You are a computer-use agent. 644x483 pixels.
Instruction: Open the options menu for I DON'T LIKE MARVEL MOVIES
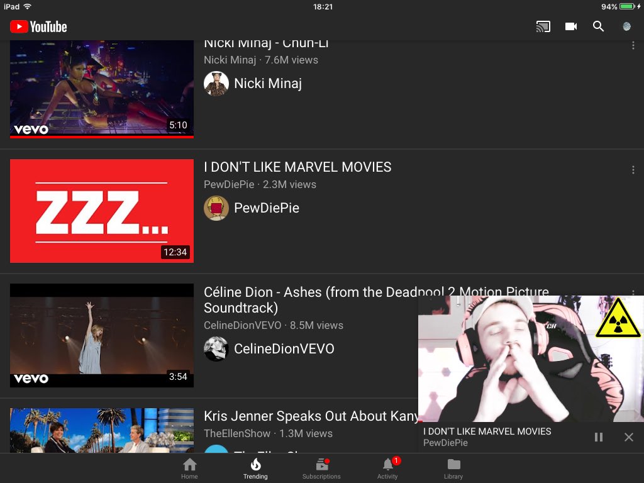click(633, 170)
